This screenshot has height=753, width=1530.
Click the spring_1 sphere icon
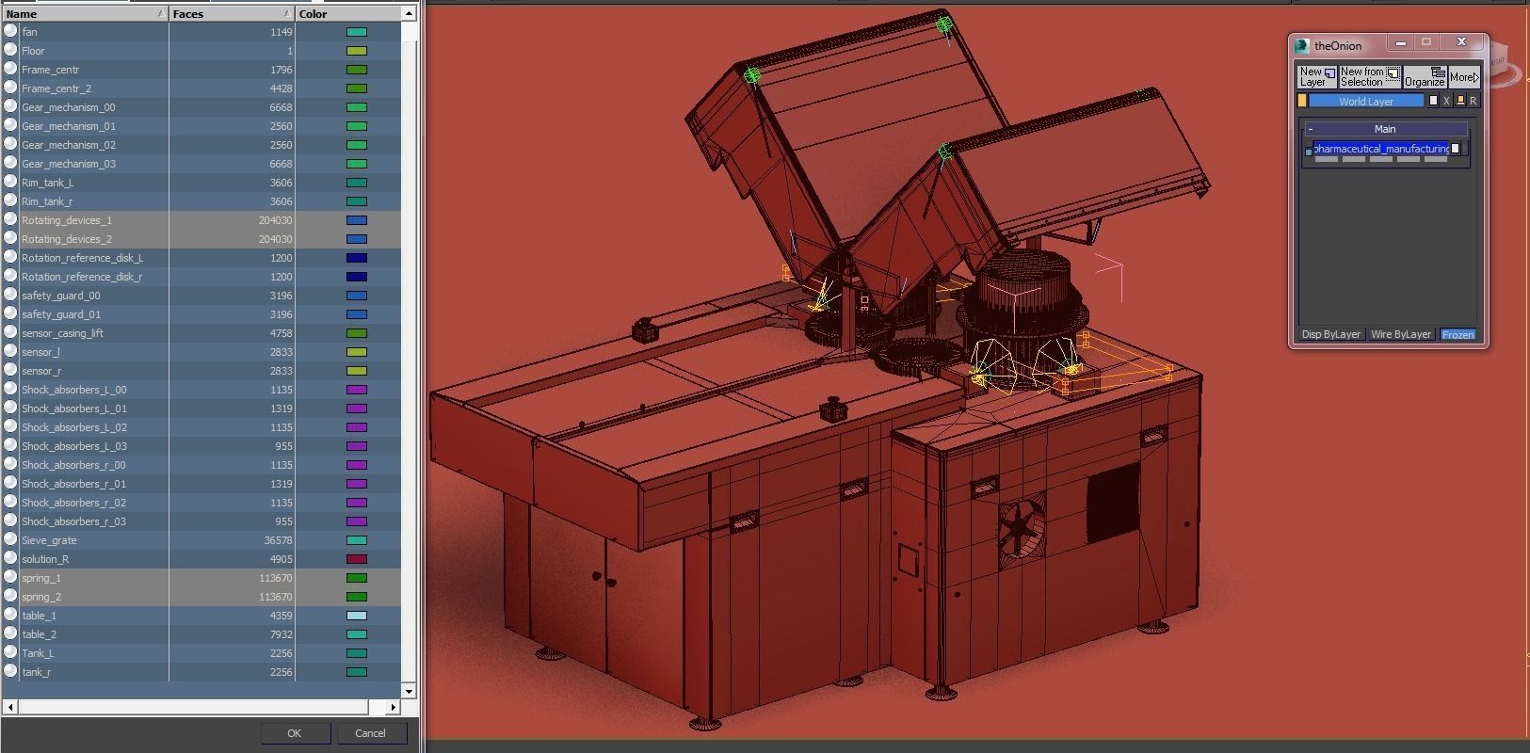pyautogui.click(x=10, y=577)
